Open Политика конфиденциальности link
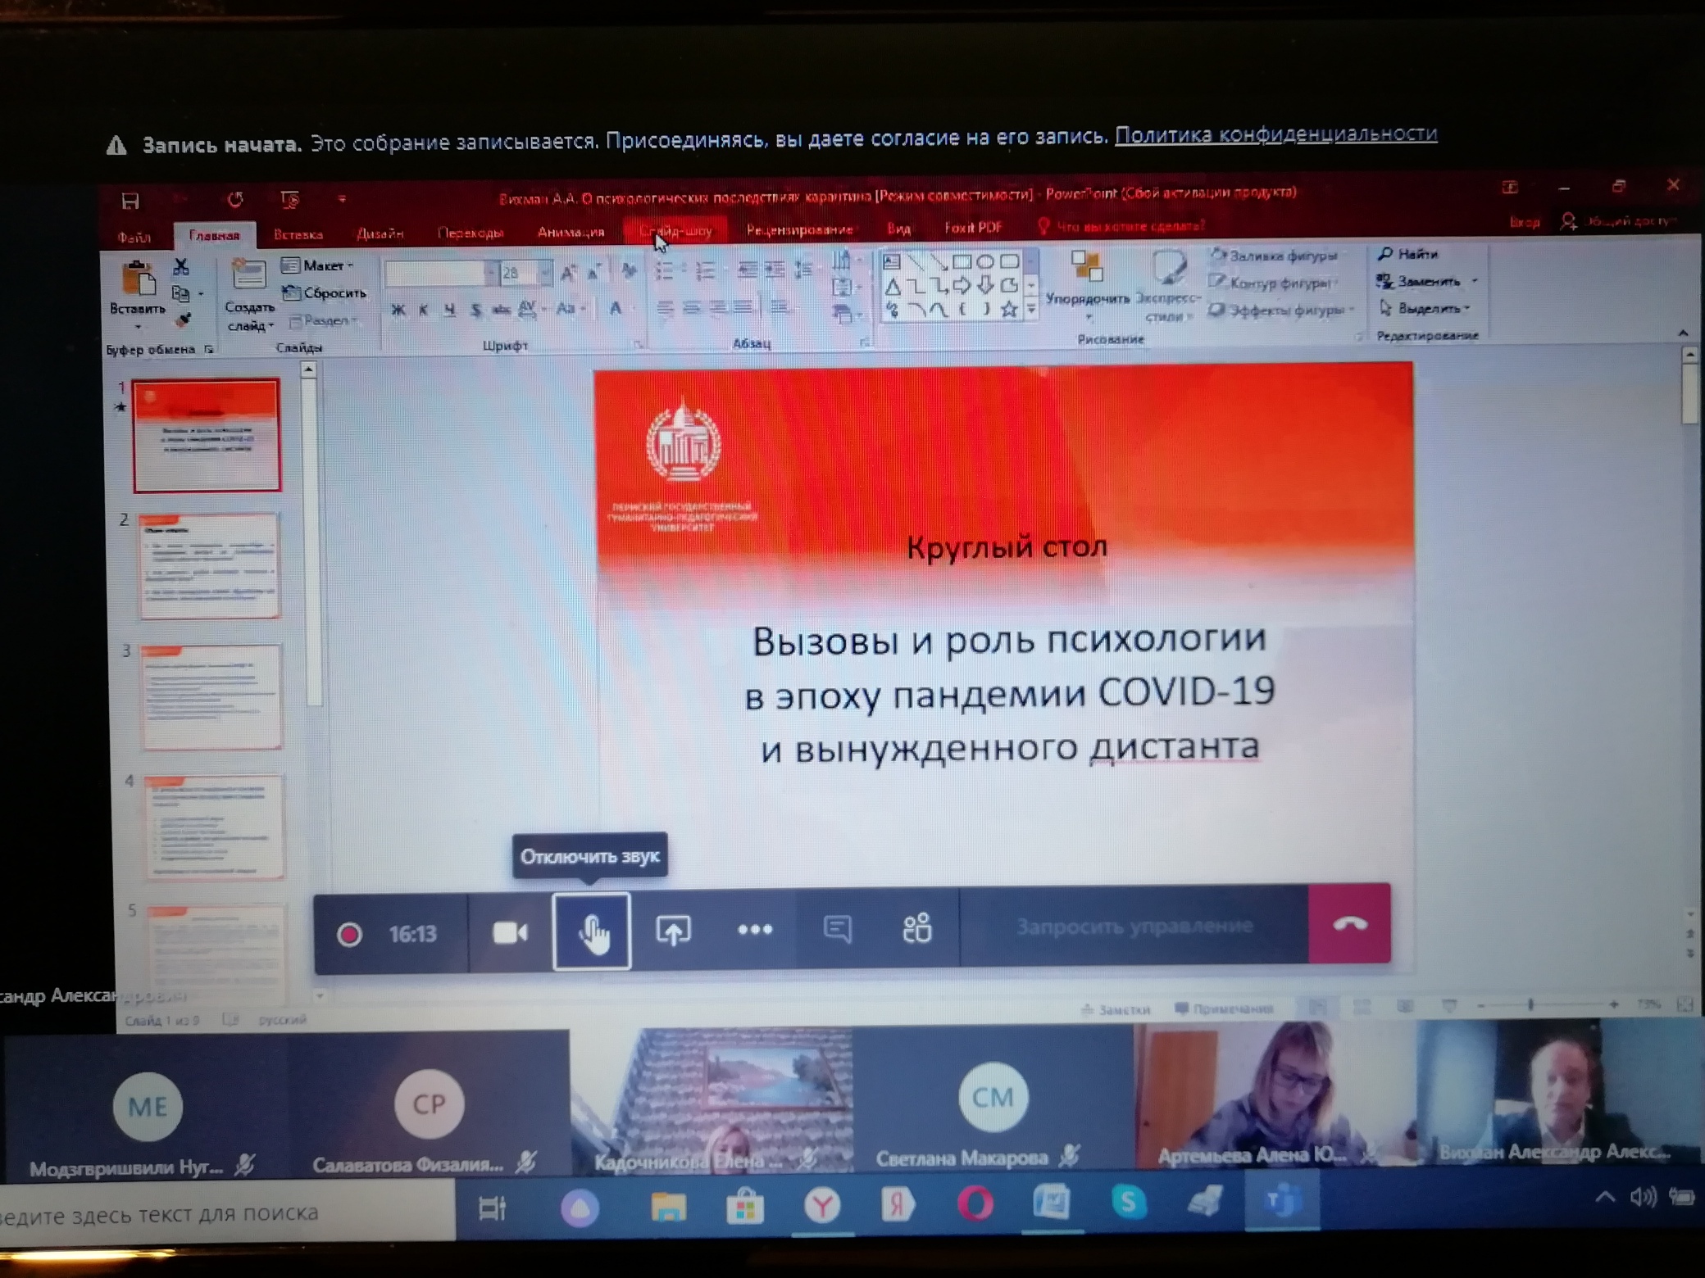The image size is (1705, 1278). (x=1275, y=134)
